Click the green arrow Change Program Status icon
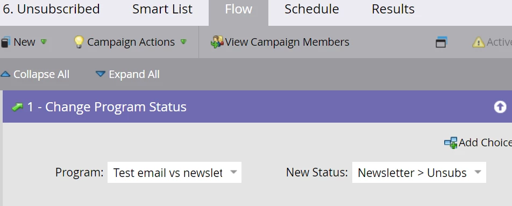Screen dimensions: 512x206 click(x=17, y=107)
